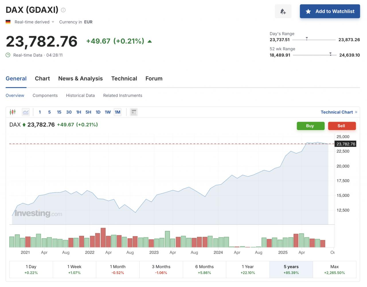The height and width of the screenshot is (287, 367).
Task: Click the real-time data clock icon
Action: click(8, 55)
